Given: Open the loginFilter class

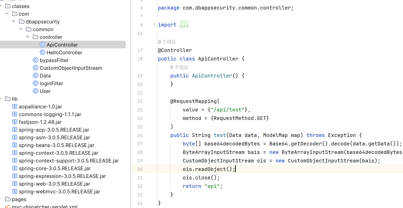Looking at the screenshot, I should tap(51, 83).
